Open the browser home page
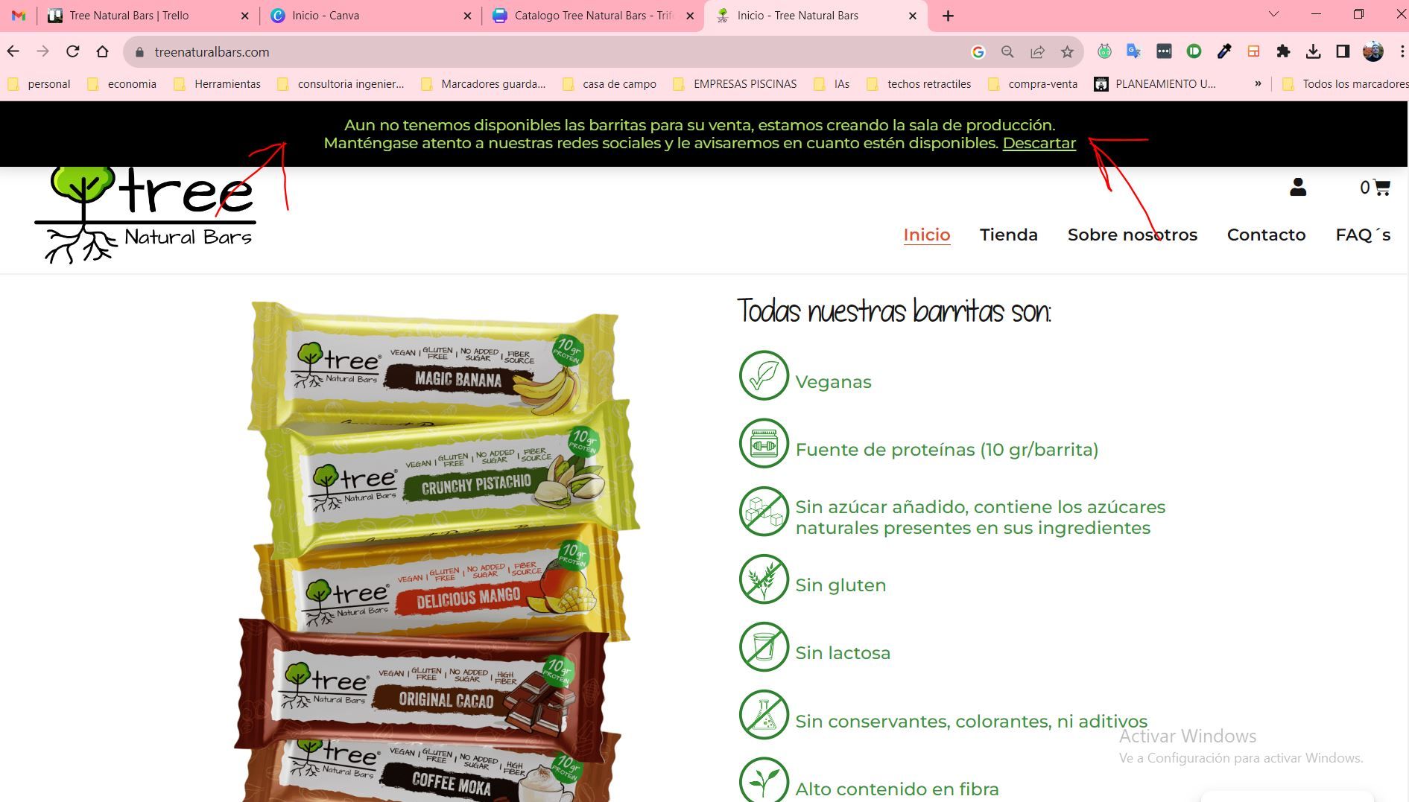The image size is (1409, 802). click(x=102, y=51)
